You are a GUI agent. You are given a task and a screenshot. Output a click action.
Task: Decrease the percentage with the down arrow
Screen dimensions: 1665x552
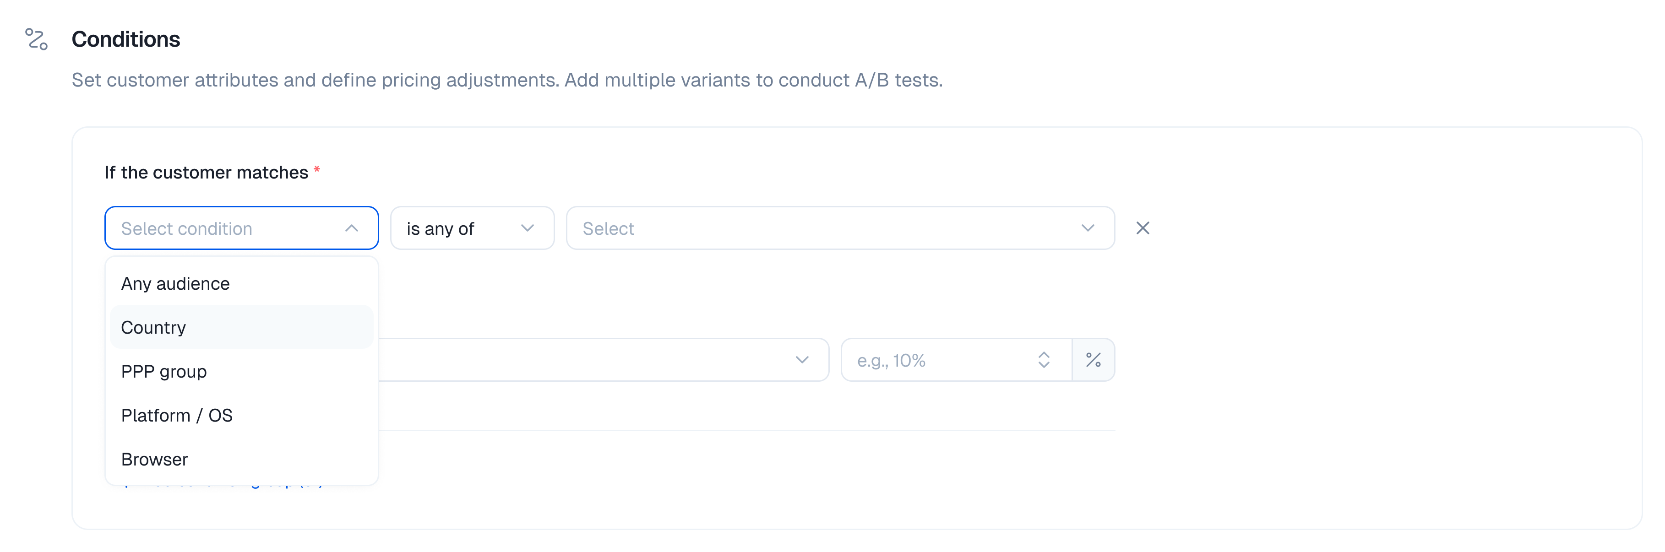[x=1044, y=366]
